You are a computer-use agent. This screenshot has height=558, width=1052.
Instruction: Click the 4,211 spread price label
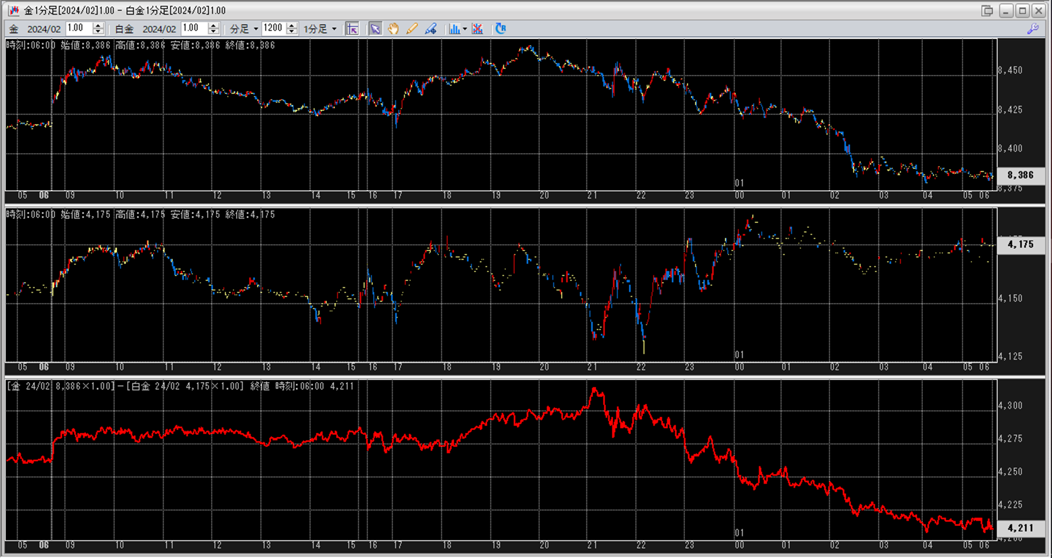(x=1021, y=528)
